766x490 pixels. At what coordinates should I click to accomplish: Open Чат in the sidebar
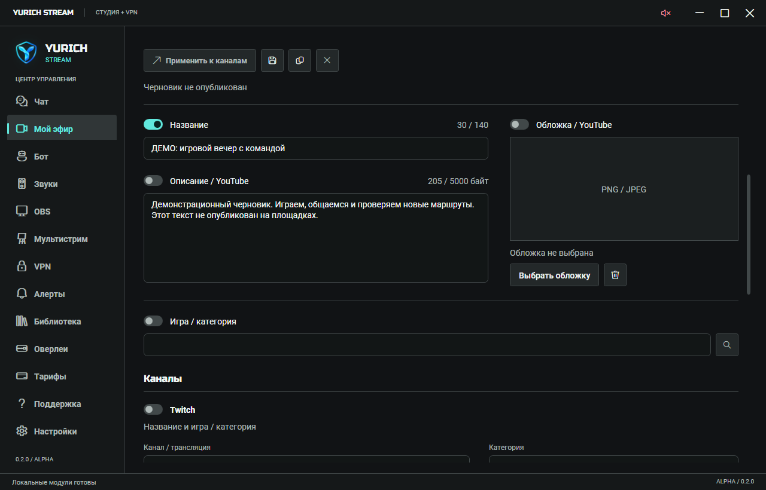tap(62, 102)
